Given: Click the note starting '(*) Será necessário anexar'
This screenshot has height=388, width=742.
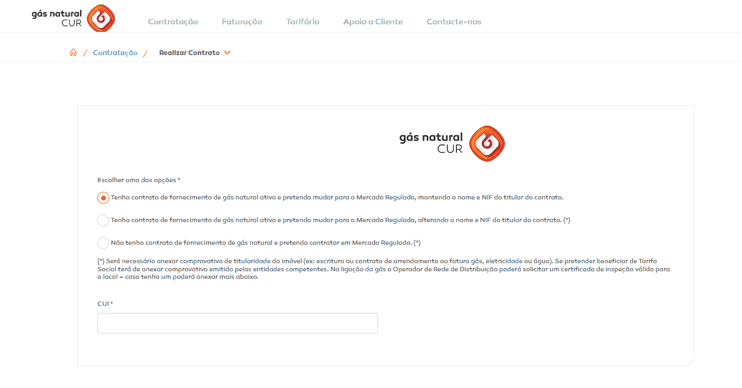Looking at the screenshot, I should pyautogui.click(x=384, y=269).
